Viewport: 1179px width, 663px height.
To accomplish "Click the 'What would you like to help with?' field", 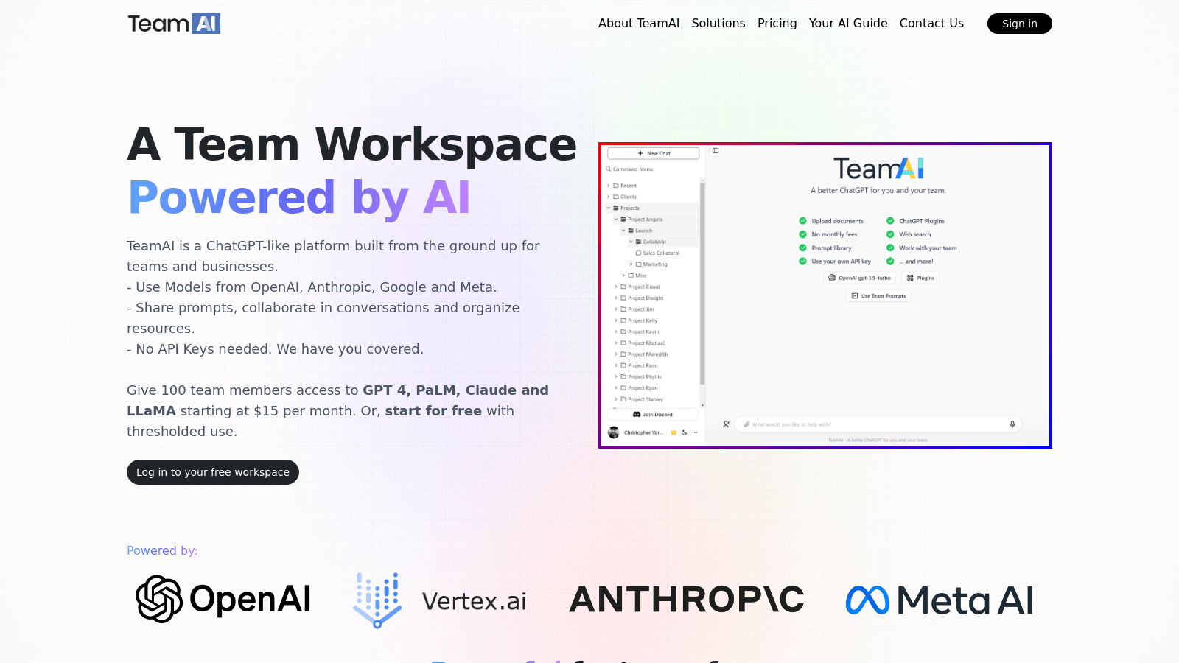I will tap(878, 424).
